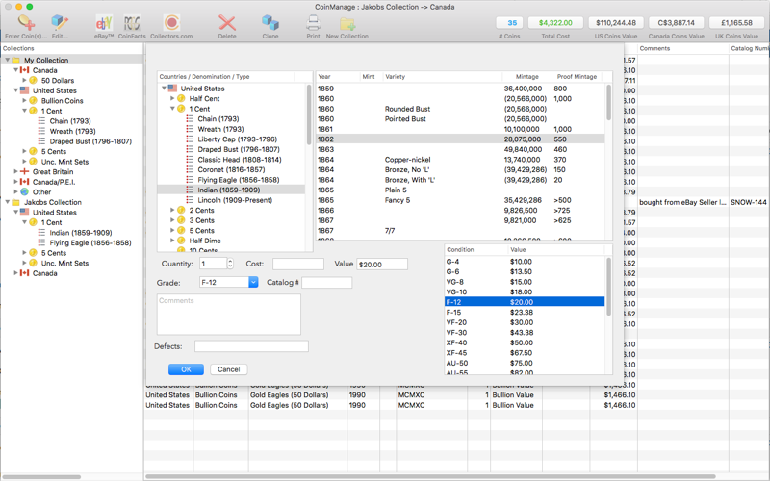Select the VF-20 $30.00 condition row
The image size is (770, 481).
(525, 322)
